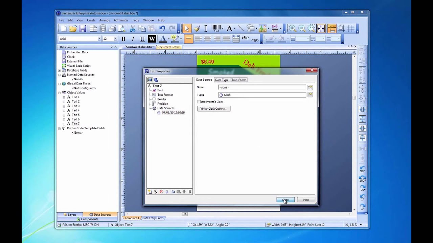
Task: Pin the Data Sources panel
Action: tap(112, 47)
